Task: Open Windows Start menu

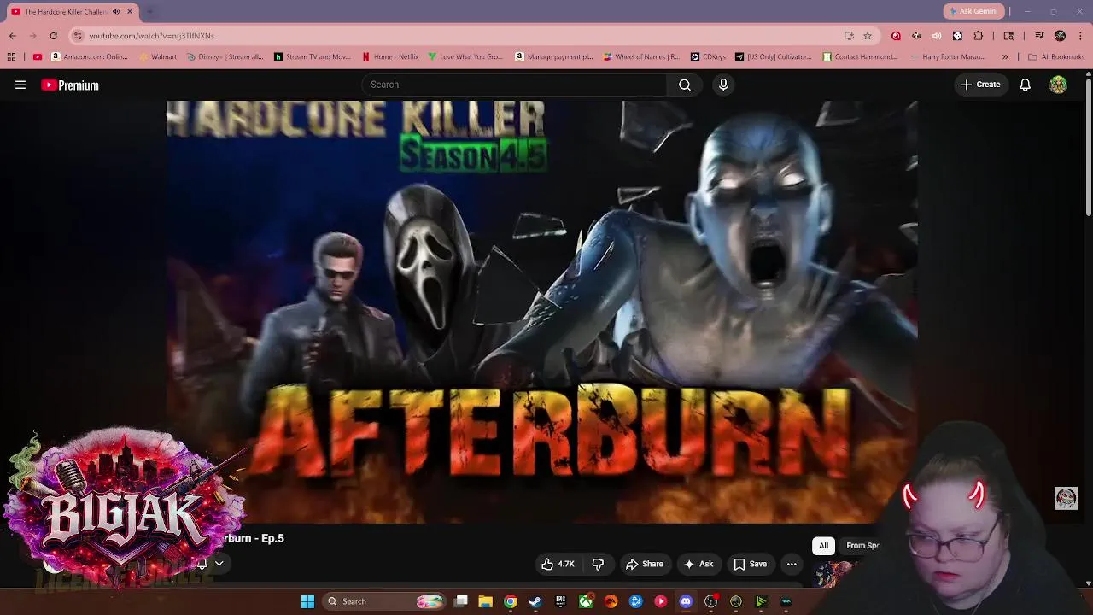Action: [x=307, y=601]
